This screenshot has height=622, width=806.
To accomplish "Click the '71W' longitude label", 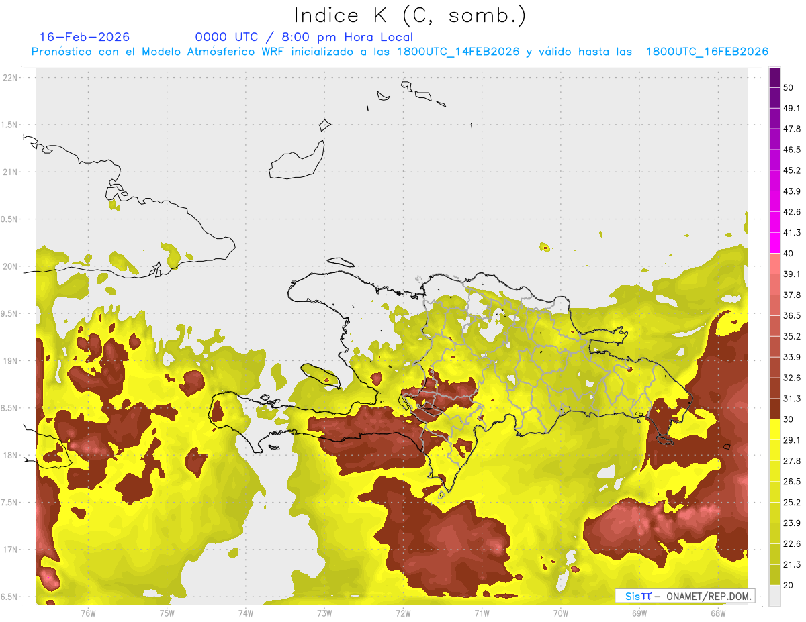I will [482, 614].
